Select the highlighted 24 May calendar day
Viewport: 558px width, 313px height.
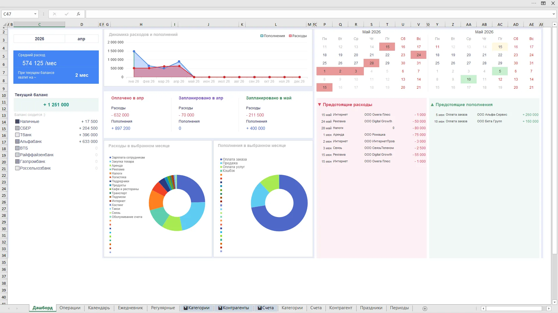(419, 55)
